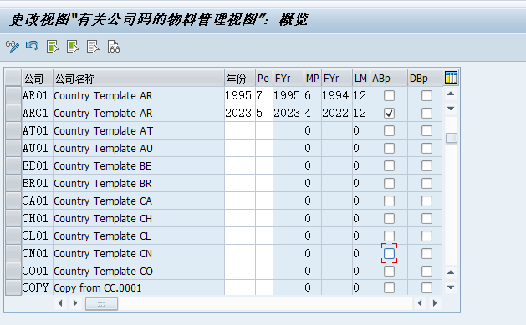Image resolution: width=526 pixels, height=325 pixels.
Task: Click the MP column header
Action: click(313, 78)
